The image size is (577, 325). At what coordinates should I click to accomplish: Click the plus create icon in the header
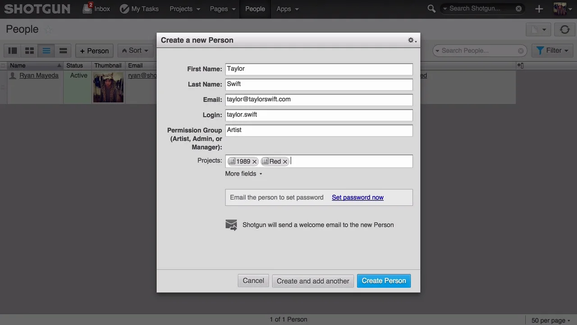[x=539, y=9]
